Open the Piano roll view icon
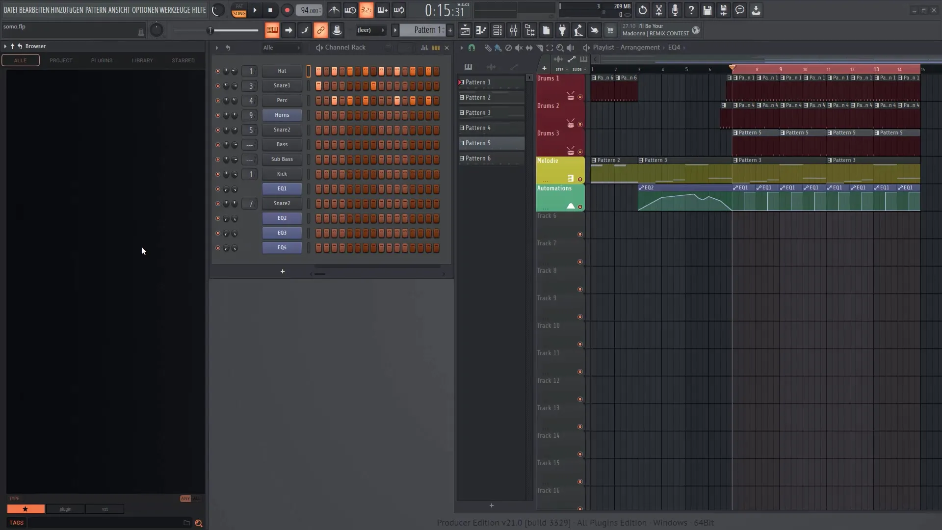The width and height of the screenshot is (942, 530). pos(481,30)
